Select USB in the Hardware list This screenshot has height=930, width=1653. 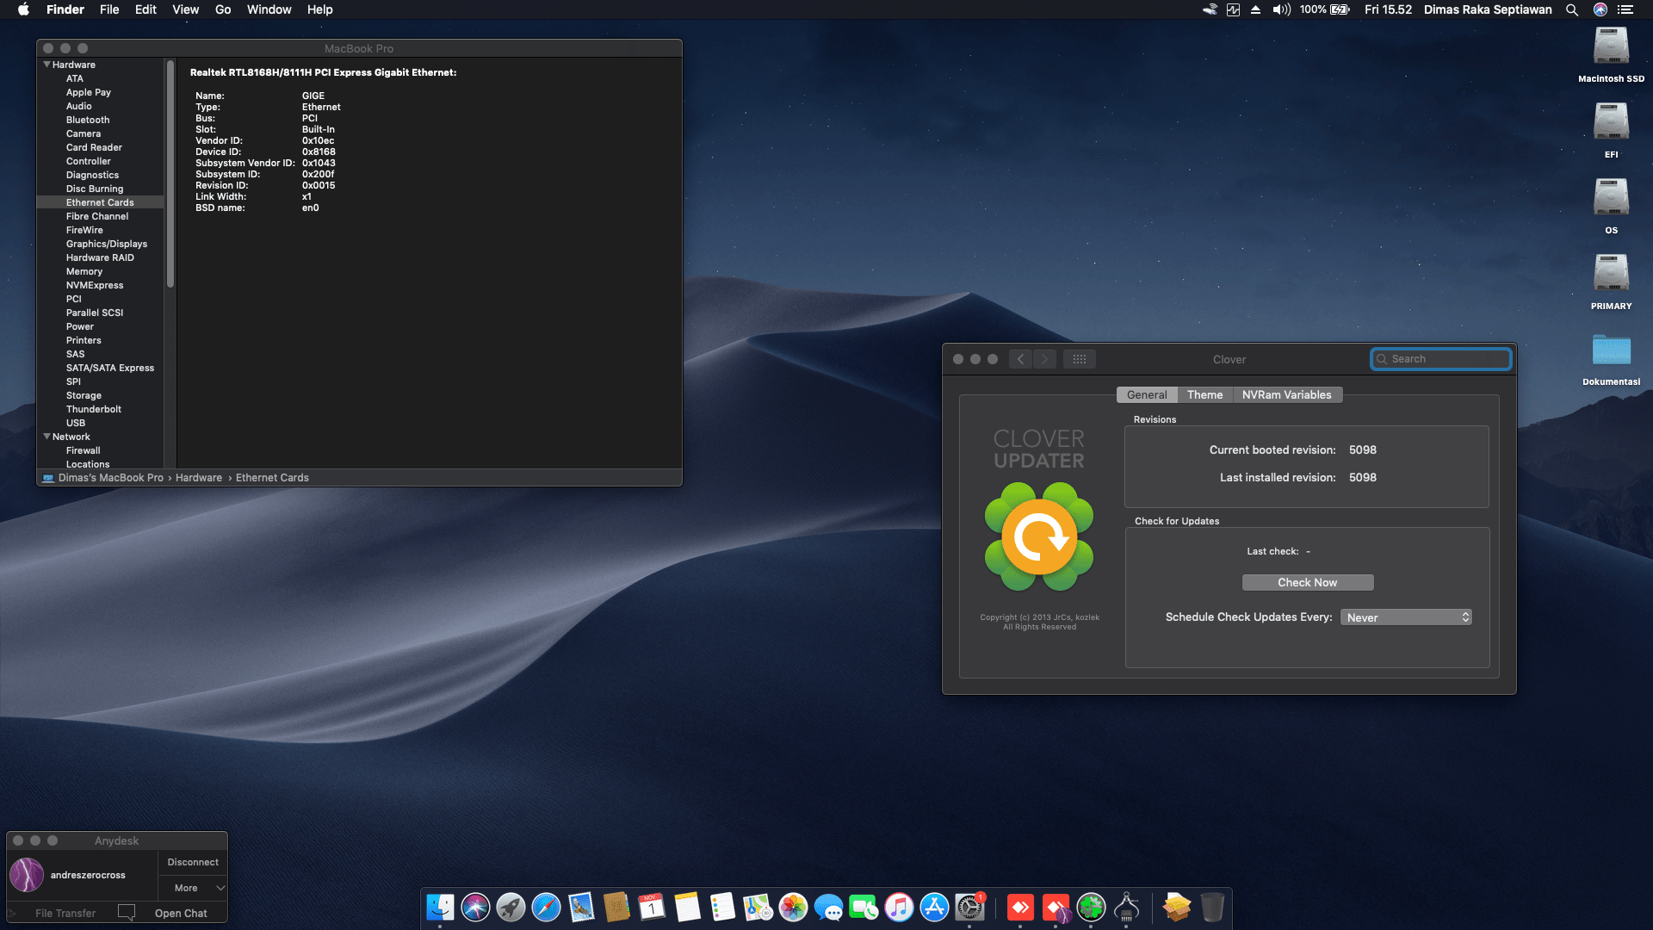[x=76, y=423]
